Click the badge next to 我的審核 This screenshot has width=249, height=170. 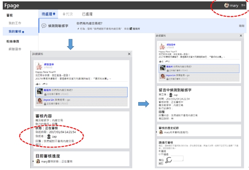23,32
